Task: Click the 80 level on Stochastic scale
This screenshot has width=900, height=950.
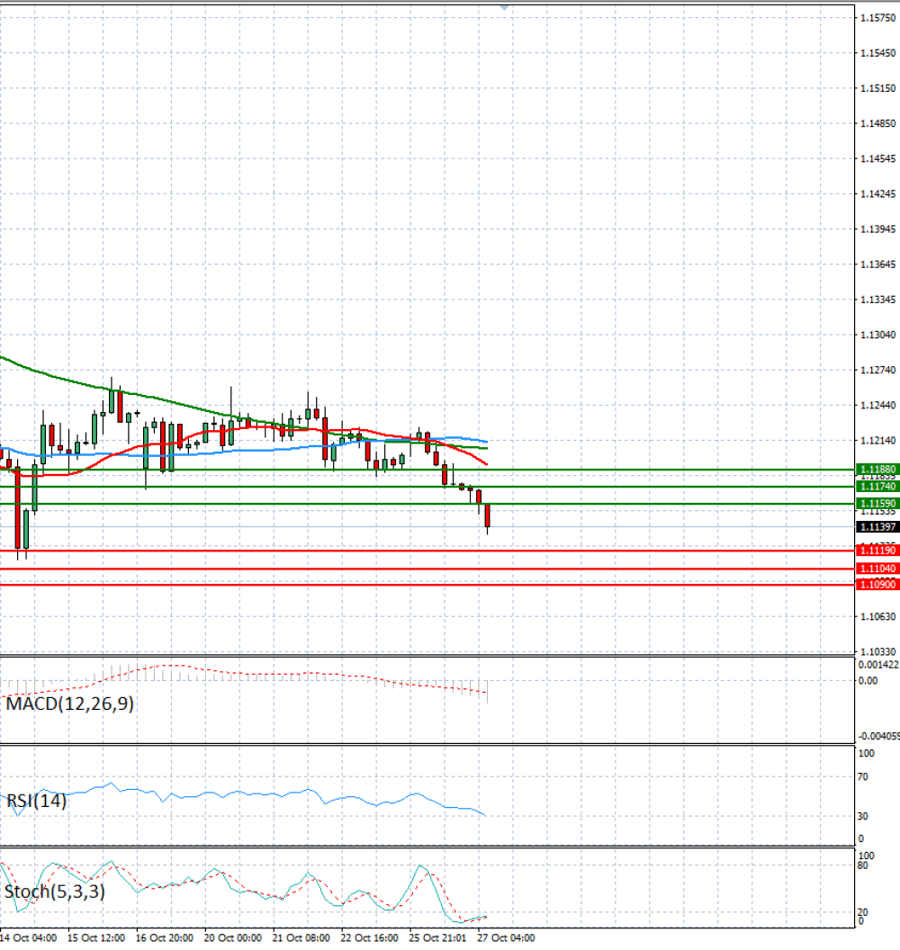Action: (x=863, y=865)
